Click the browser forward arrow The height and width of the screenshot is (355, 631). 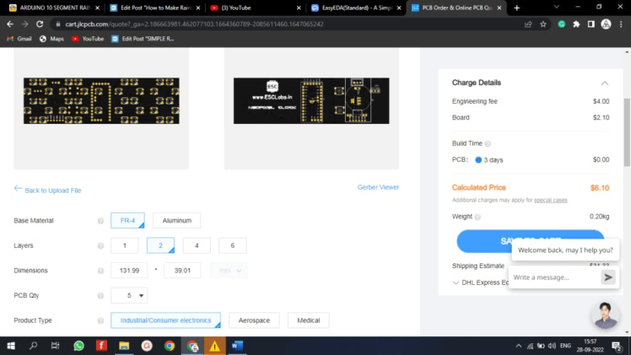25,24
